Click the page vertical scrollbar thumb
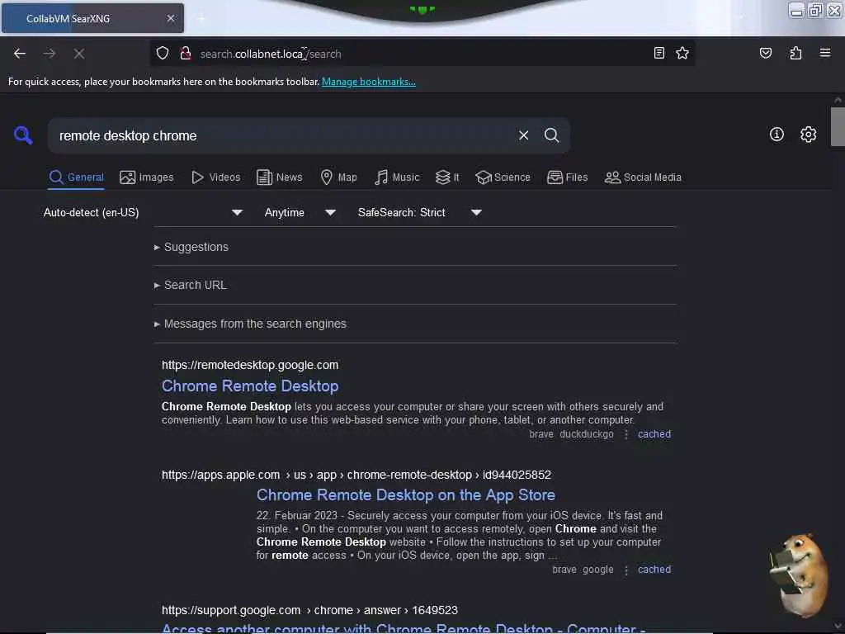This screenshot has height=634, width=845. tap(838, 126)
